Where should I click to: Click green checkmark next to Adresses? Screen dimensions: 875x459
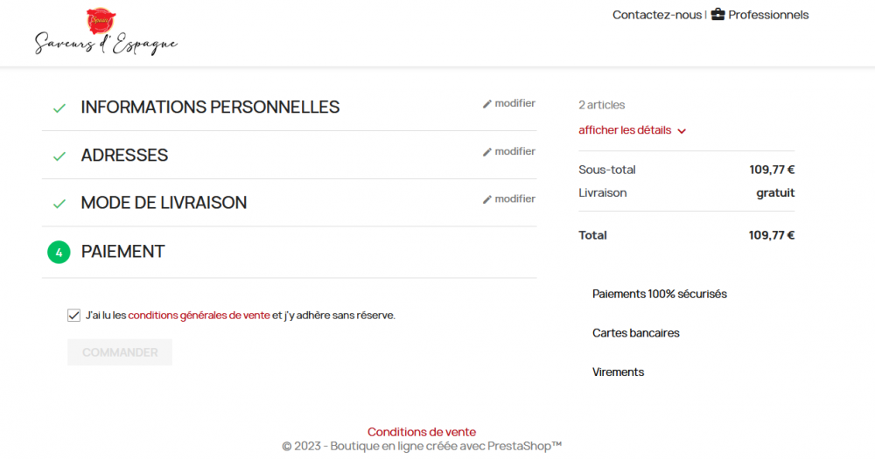[x=59, y=156]
